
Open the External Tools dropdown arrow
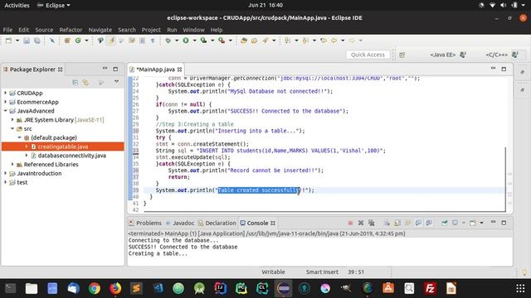click(231, 41)
